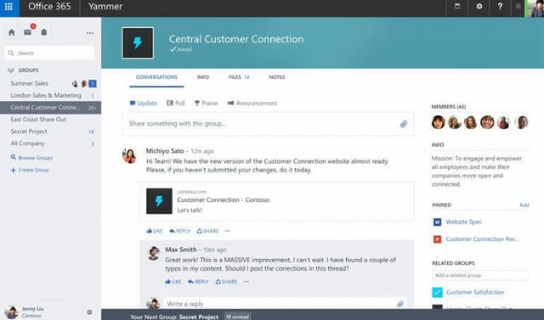Share Max Smith's reply

point(226,282)
